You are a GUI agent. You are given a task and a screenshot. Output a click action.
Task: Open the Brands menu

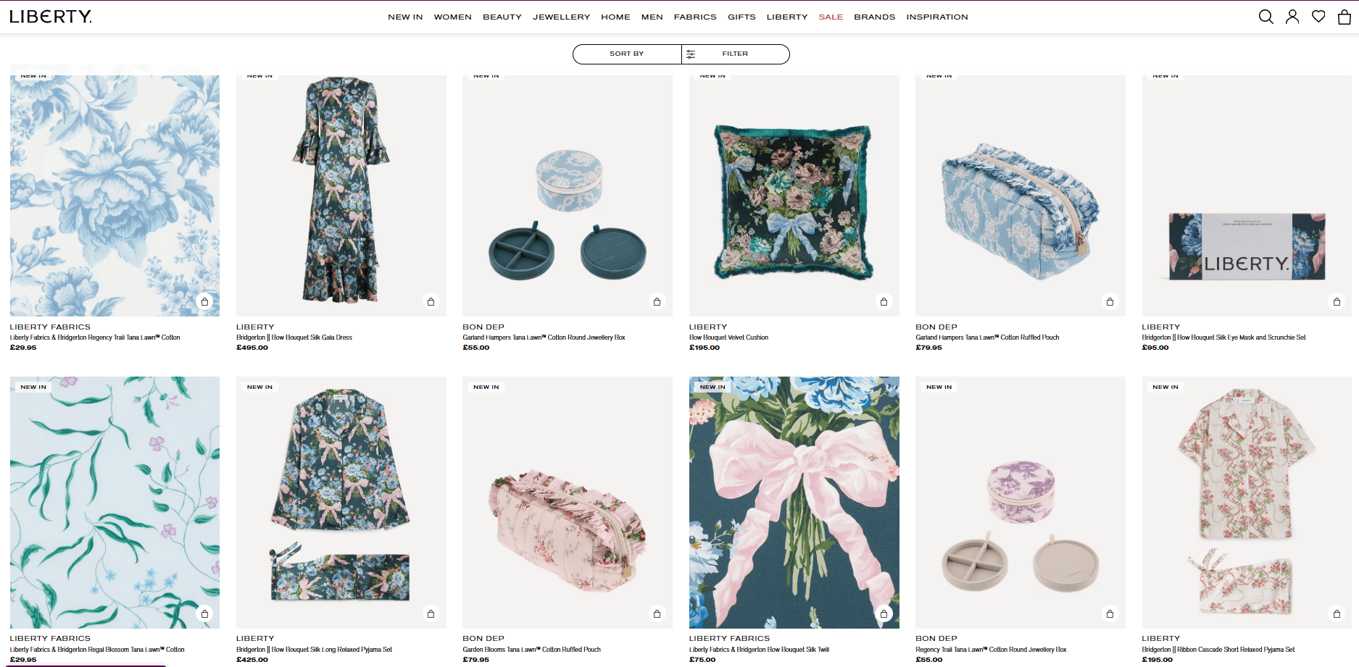tap(875, 17)
